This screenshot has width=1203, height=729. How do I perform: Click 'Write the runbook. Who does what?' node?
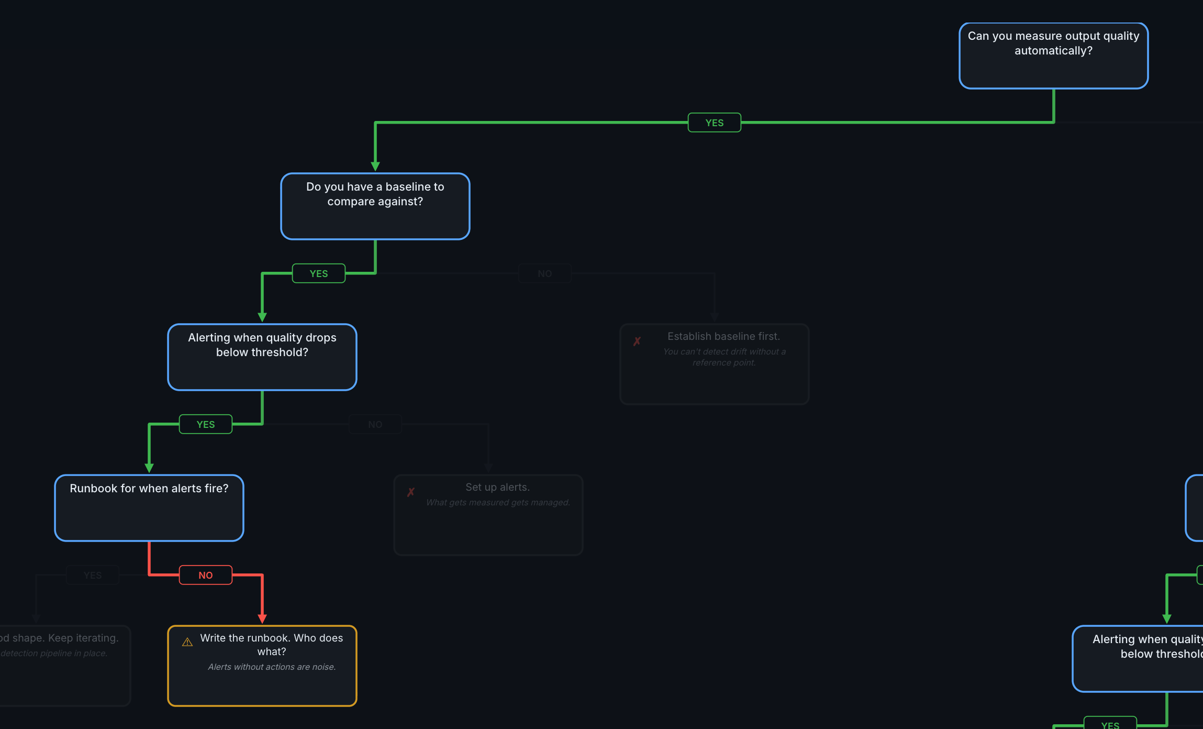(262, 666)
